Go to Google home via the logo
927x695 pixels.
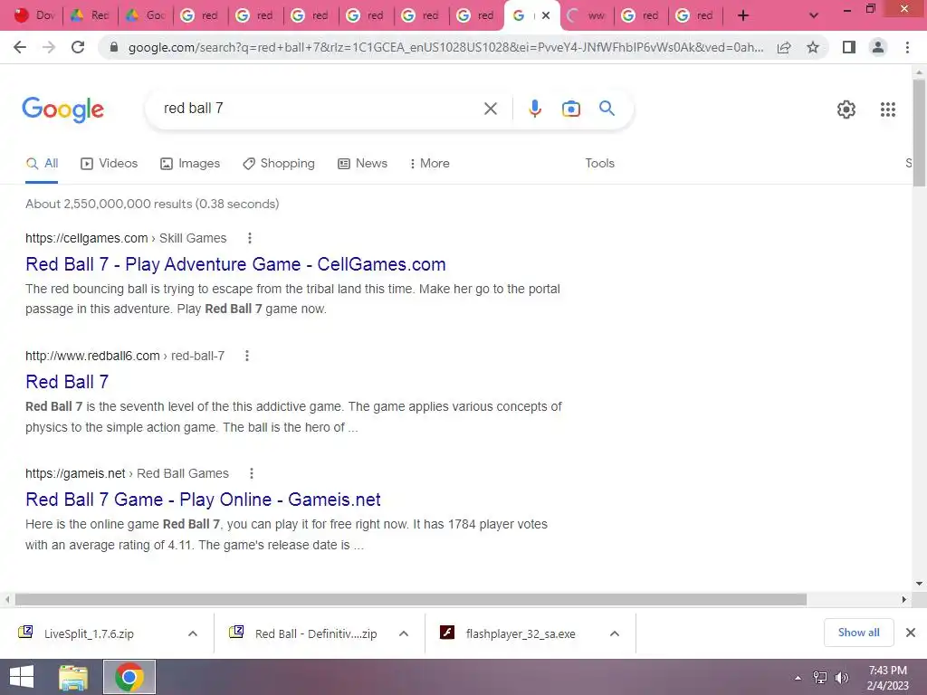click(62, 109)
